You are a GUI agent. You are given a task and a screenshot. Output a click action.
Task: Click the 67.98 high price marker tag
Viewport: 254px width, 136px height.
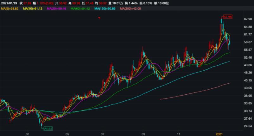click(228, 16)
